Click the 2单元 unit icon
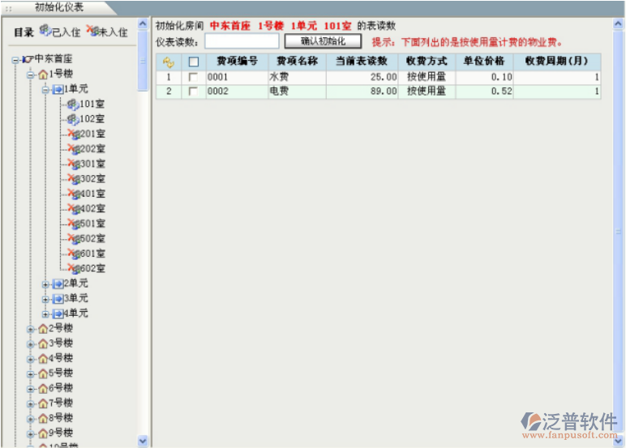626x448 pixels. coord(58,284)
